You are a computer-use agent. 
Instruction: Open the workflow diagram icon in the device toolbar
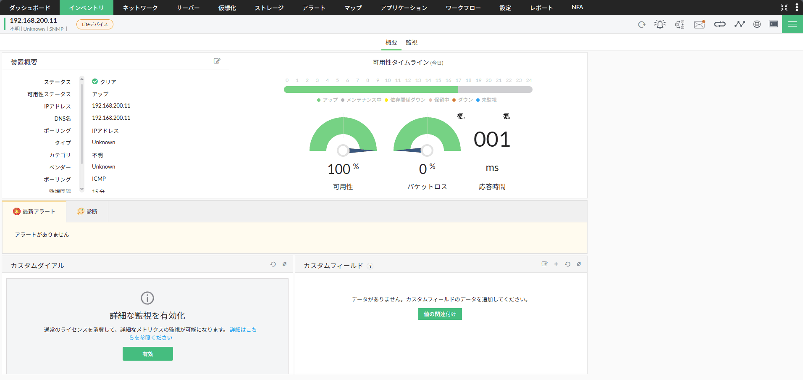(680, 24)
